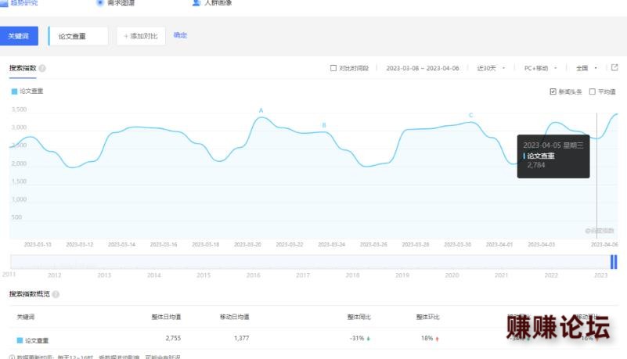The height and width of the screenshot is (359, 627).
Task: Open the 需求图谱 tab
Action: pyautogui.click(x=116, y=3)
